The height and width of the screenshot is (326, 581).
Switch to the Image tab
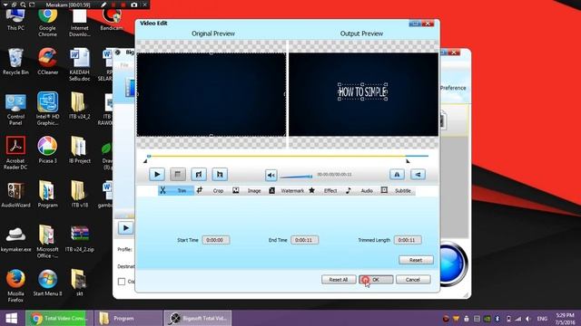point(248,191)
